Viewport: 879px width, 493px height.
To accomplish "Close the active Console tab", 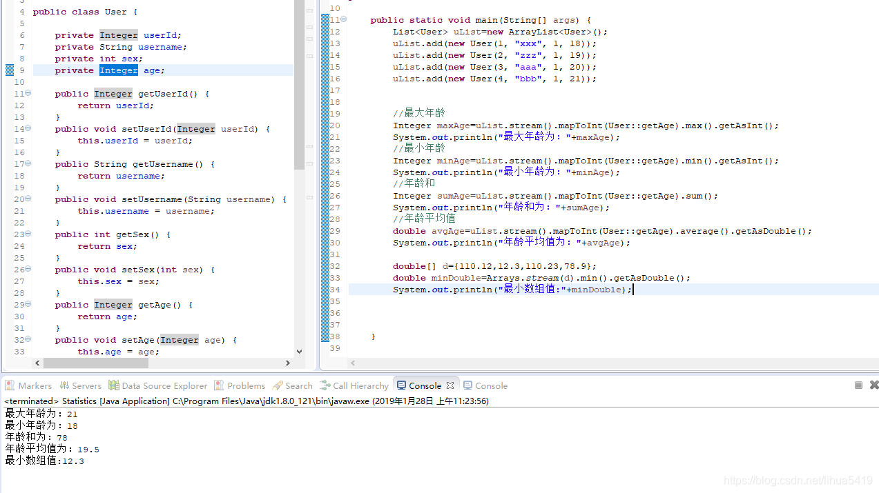I will pos(450,385).
